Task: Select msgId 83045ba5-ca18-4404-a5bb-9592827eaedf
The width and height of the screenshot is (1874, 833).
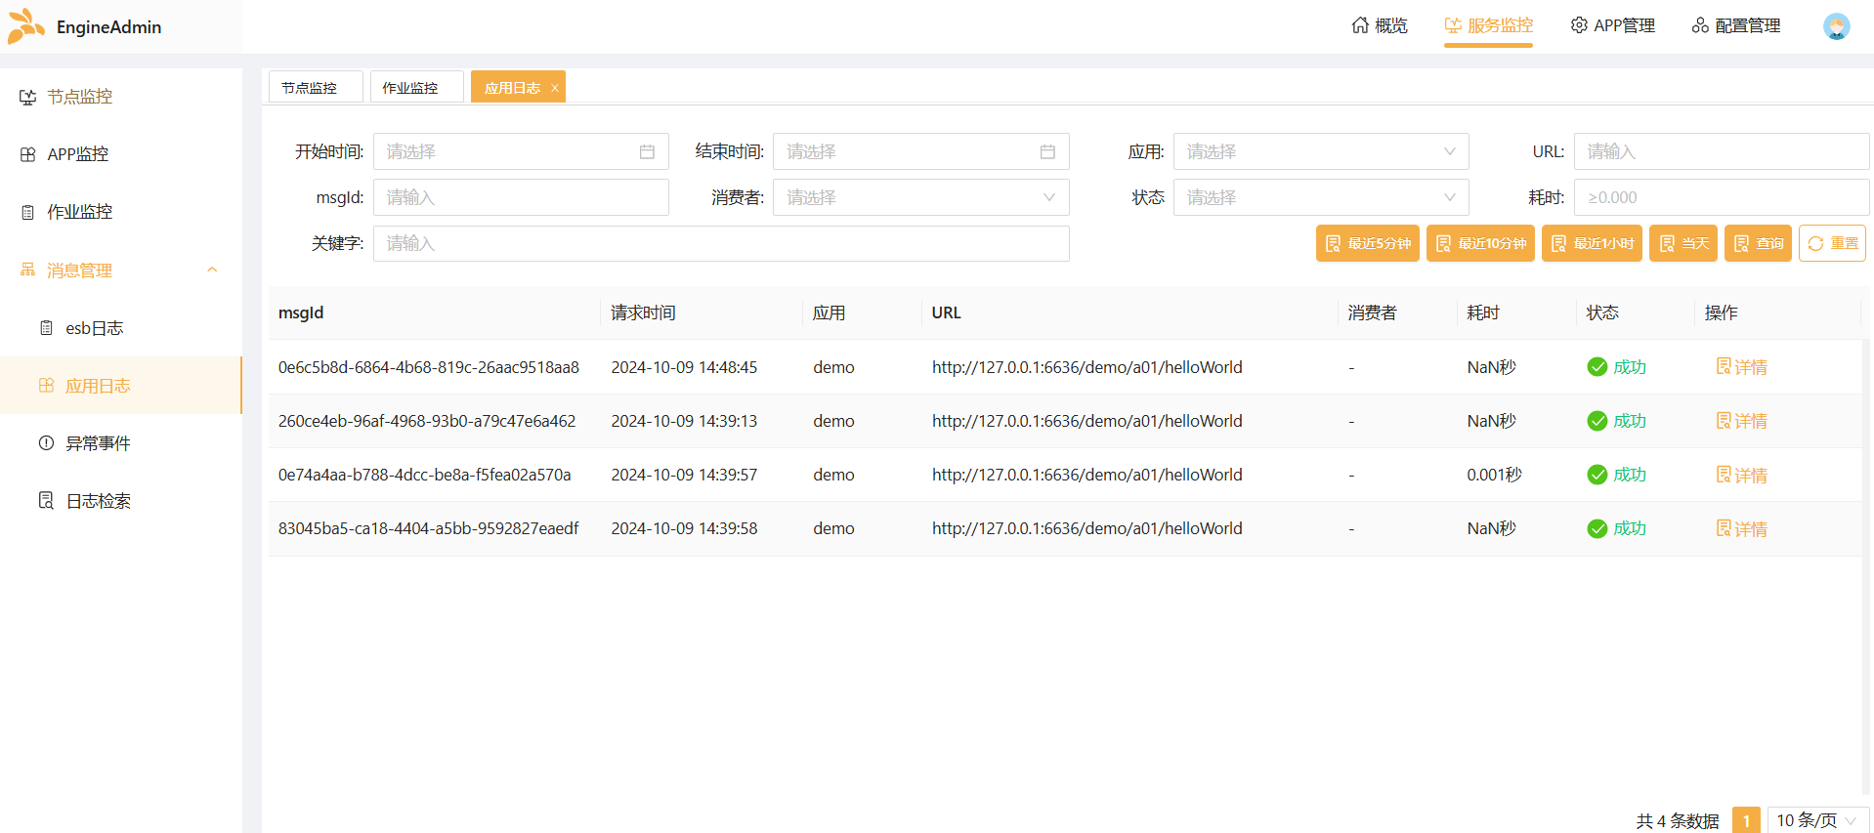Action: click(429, 528)
